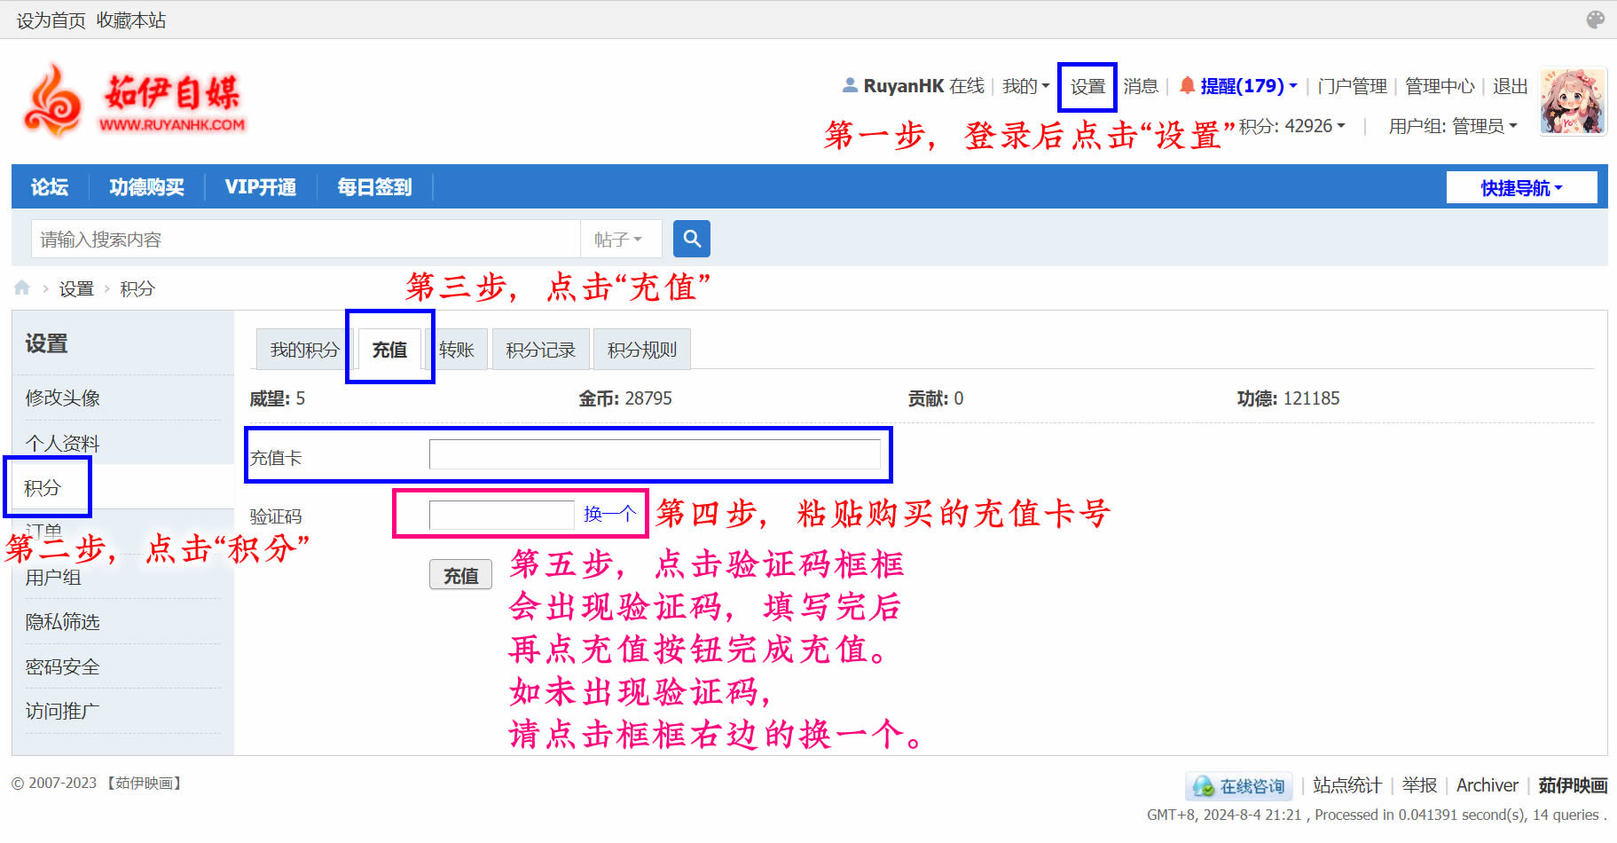
Task: Select 每日签到 in the navigation bar
Action: pos(374,187)
